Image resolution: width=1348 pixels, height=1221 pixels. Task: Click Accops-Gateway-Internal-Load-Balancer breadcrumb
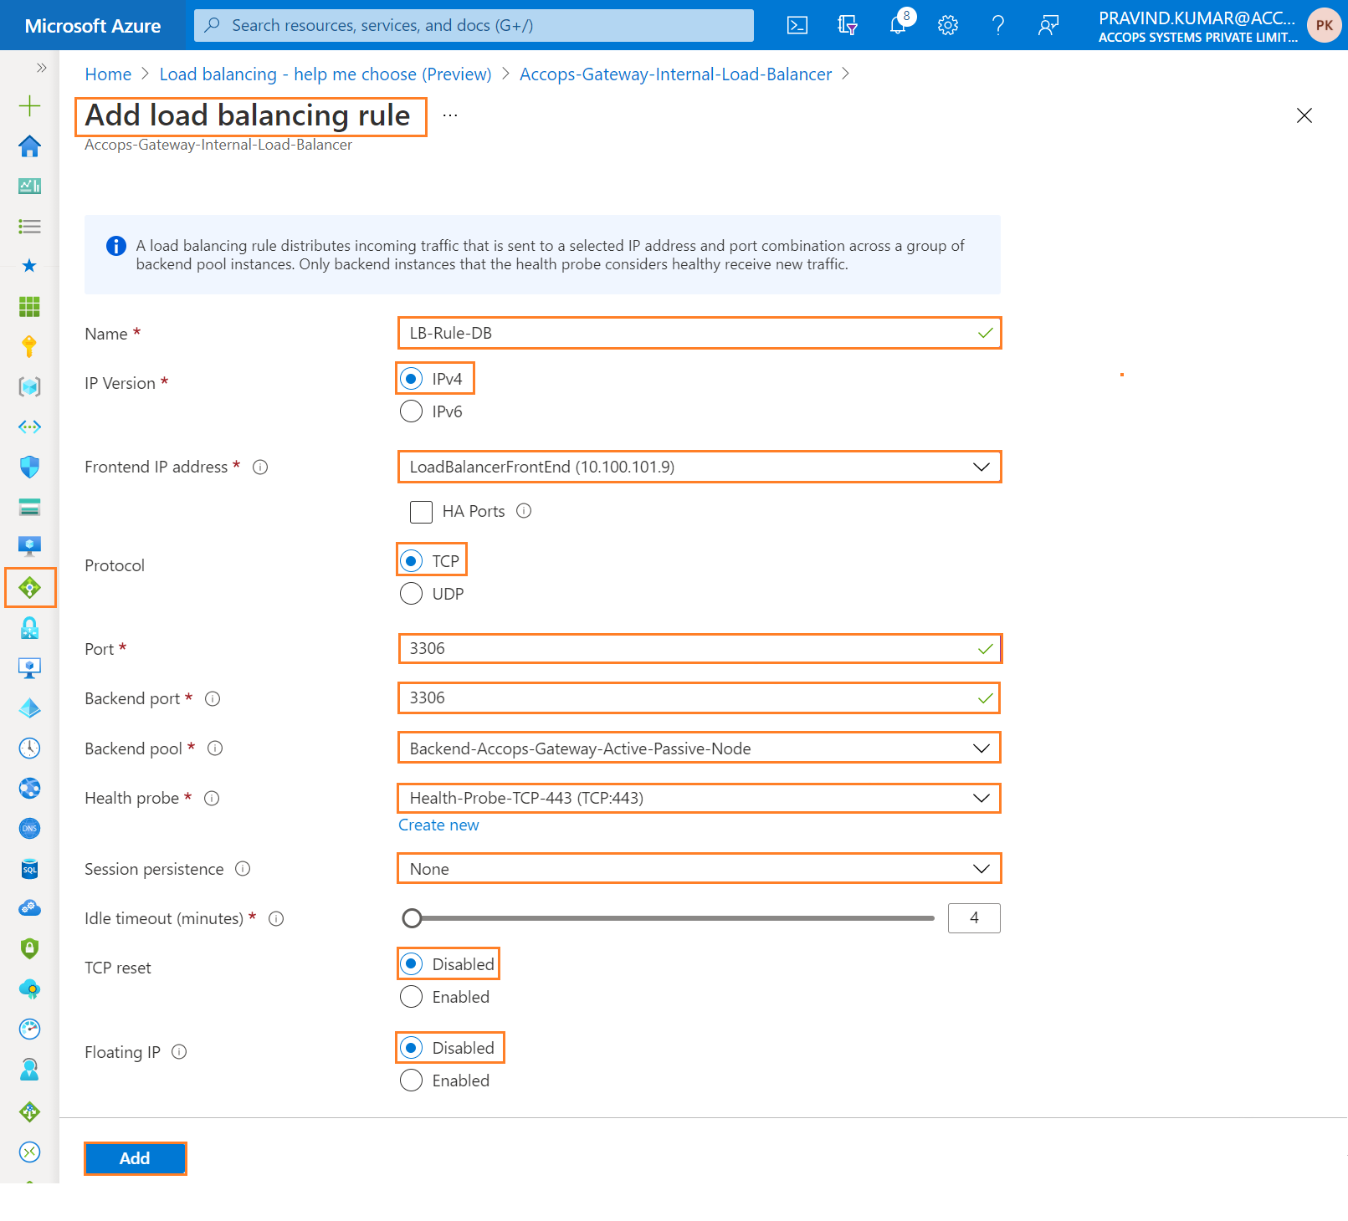675,74
